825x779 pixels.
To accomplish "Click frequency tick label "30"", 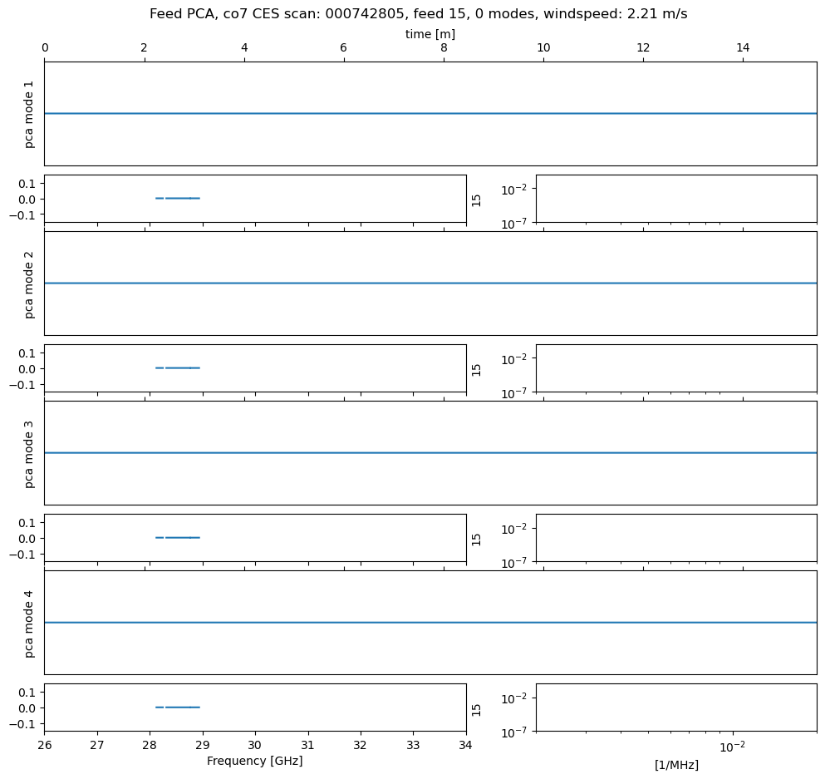I will click(255, 745).
